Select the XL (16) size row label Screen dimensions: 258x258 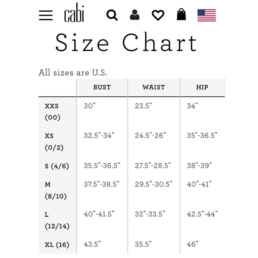[x=57, y=244]
